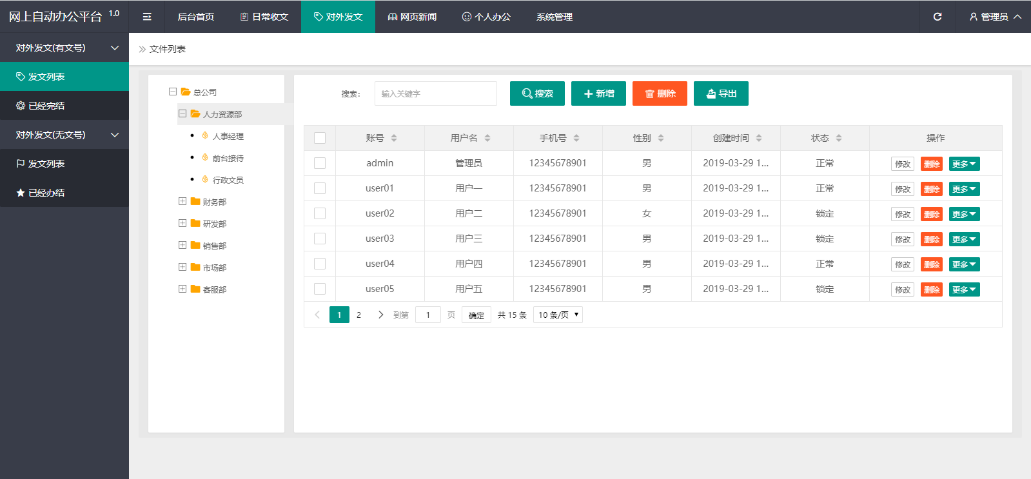Click sort arrows on 状态 column
The height and width of the screenshot is (479, 1031).
click(839, 138)
